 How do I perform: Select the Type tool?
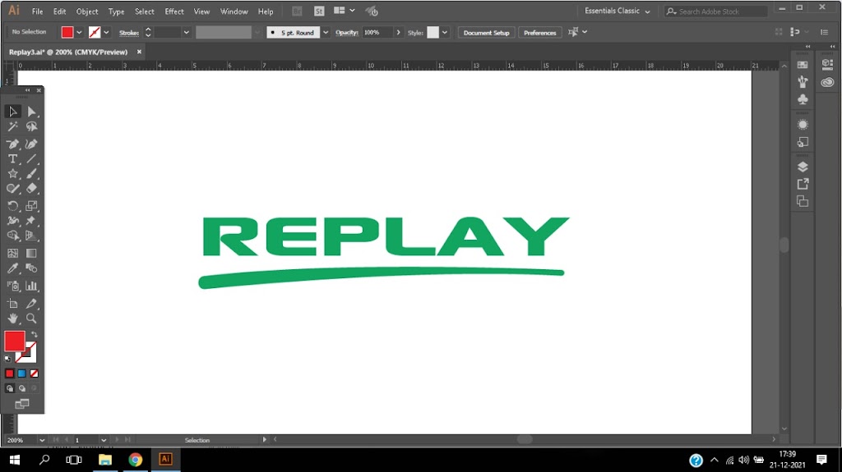(12, 158)
